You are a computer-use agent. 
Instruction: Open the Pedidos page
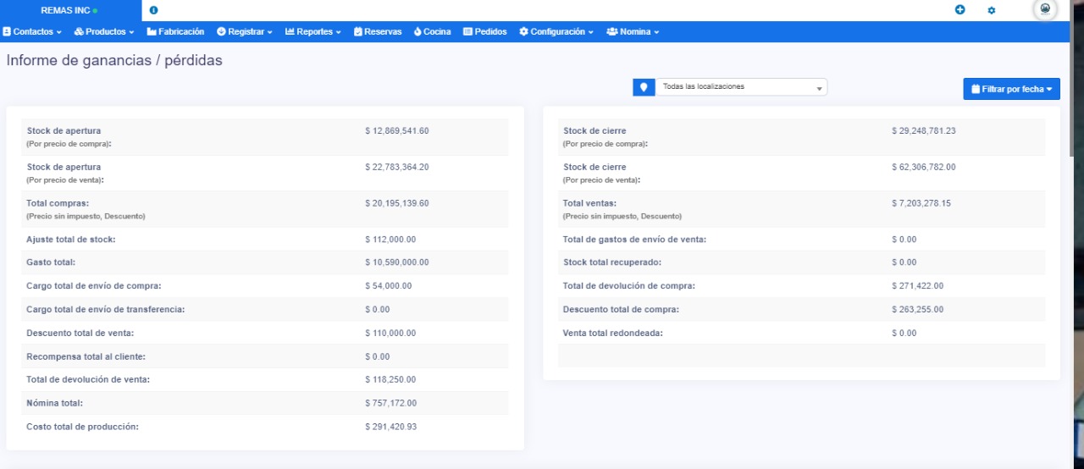click(485, 31)
